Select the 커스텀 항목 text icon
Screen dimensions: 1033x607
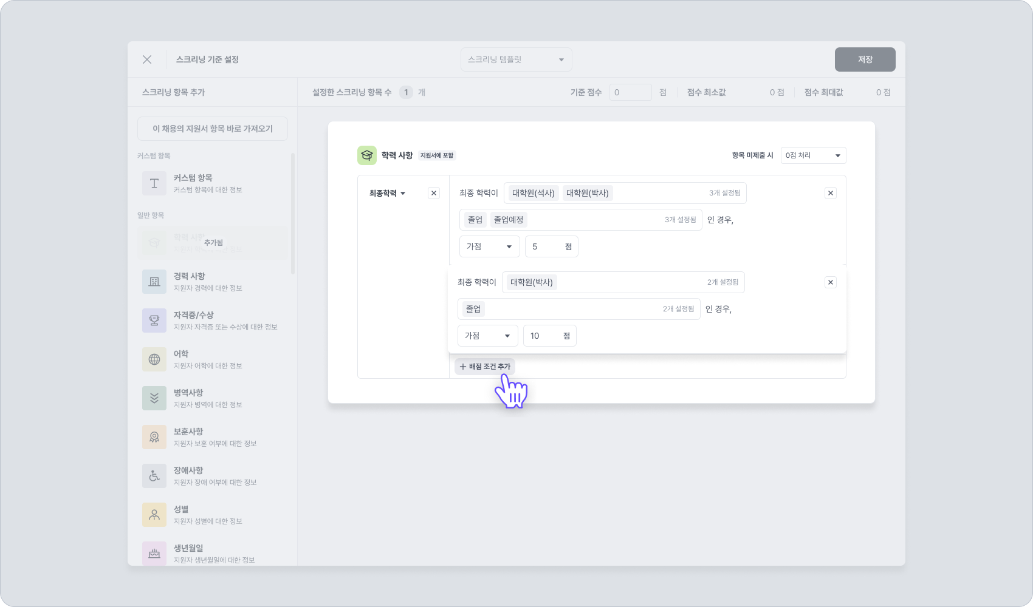click(154, 183)
